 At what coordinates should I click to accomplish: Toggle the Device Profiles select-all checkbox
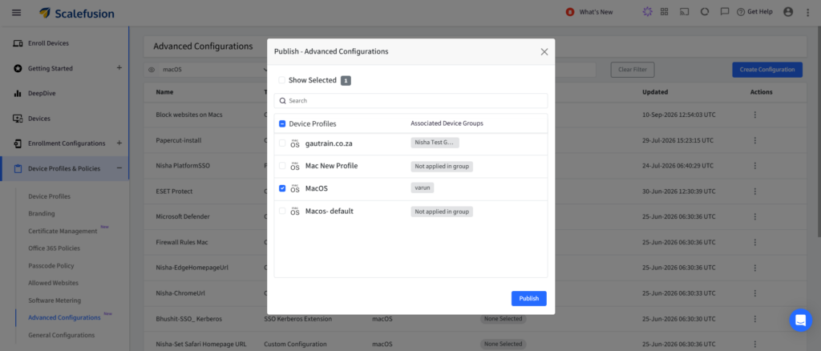point(282,124)
